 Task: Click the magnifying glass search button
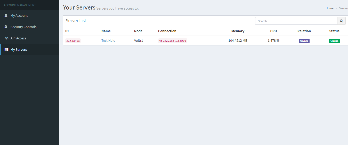coord(341,21)
